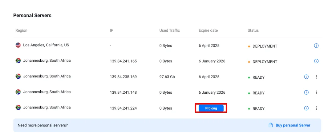
Task: Expand more options for server 139.84.241.148
Action: 316,92
